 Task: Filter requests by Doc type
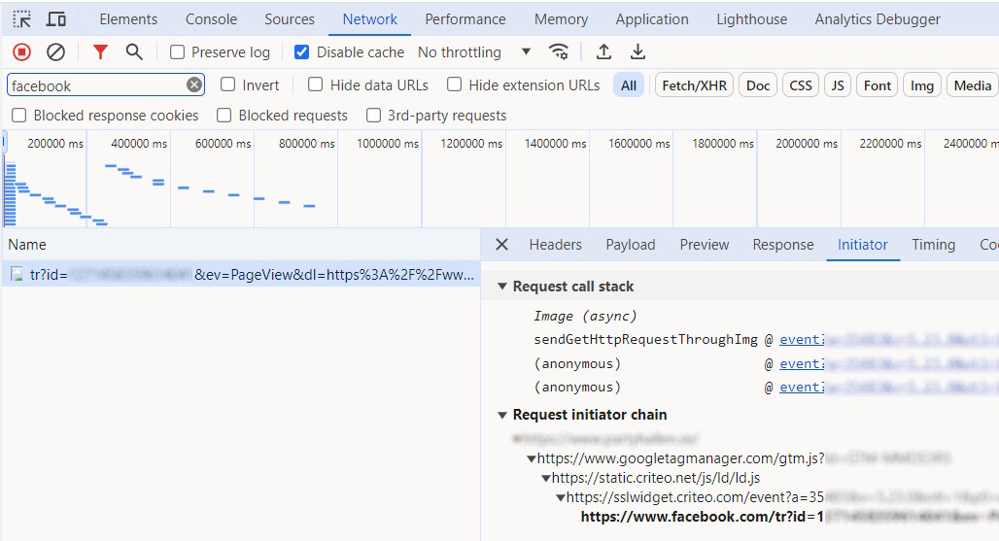[758, 85]
